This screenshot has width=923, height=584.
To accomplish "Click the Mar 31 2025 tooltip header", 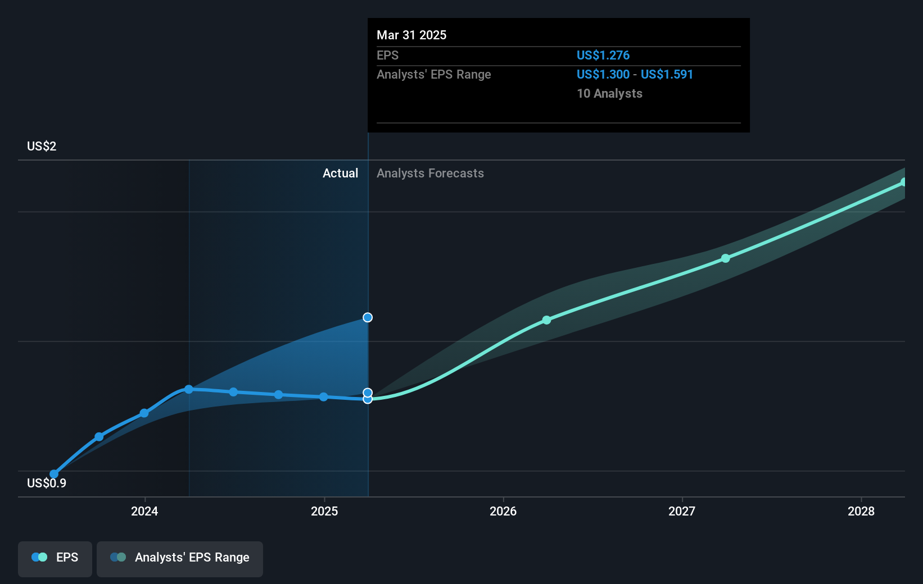I will click(x=411, y=35).
